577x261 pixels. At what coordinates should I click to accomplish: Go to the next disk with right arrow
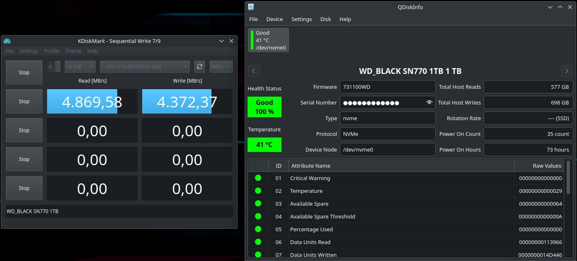567,71
